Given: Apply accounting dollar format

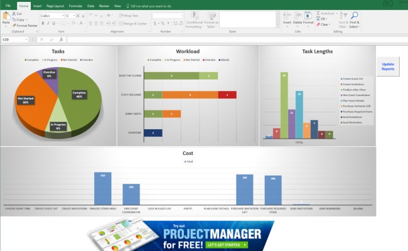Looking at the screenshot, I should [x=155, y=23].
